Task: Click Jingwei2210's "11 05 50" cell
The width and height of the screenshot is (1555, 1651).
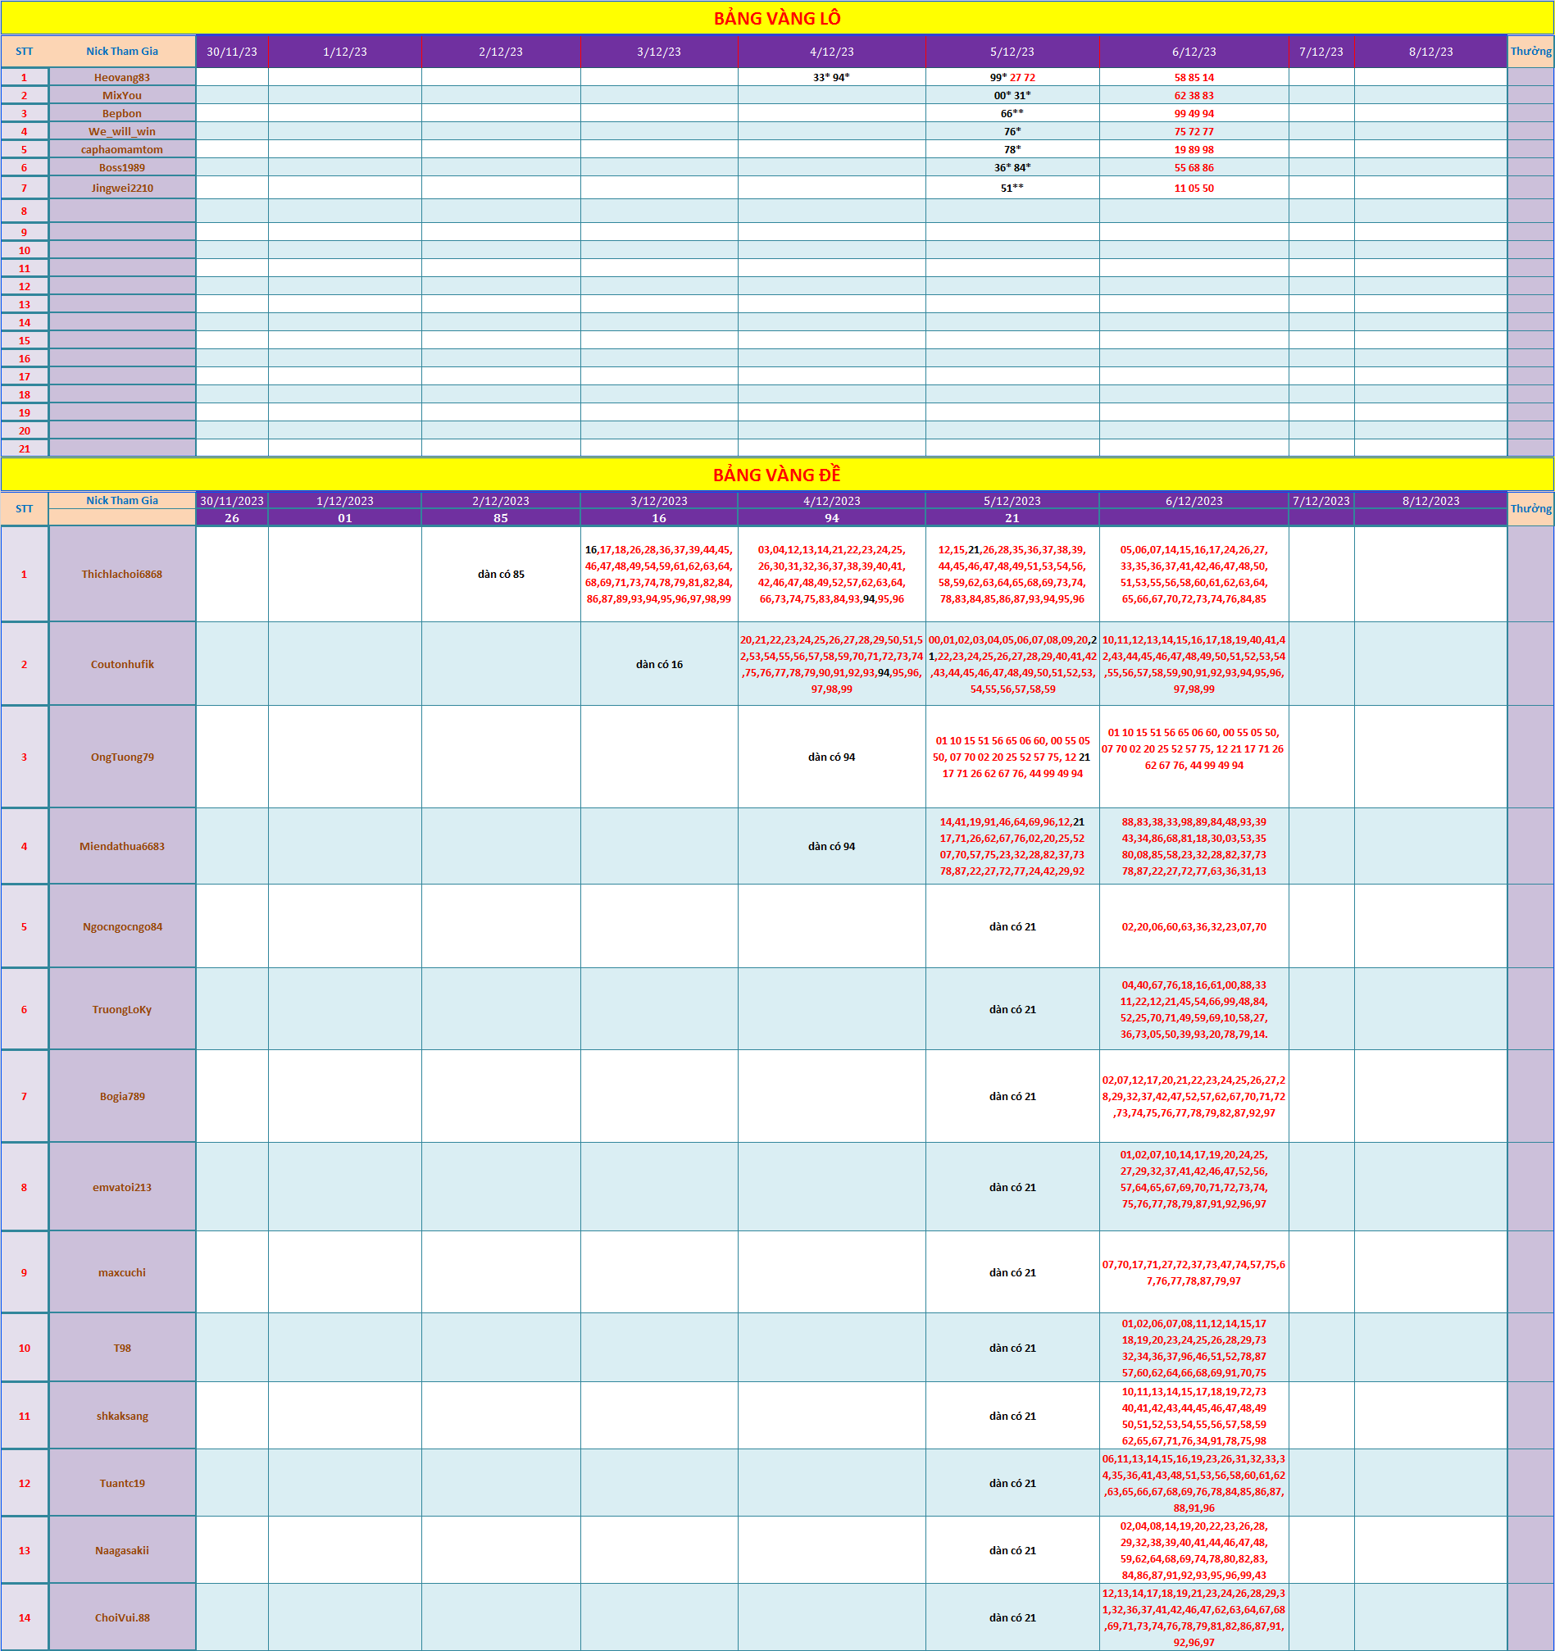Action: coord(1194,188)
